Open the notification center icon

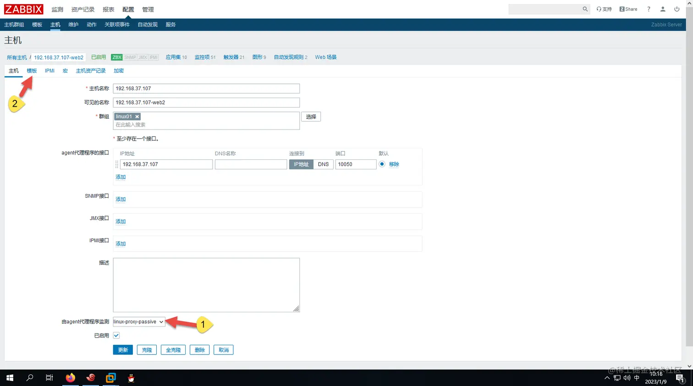coord(680,378)
